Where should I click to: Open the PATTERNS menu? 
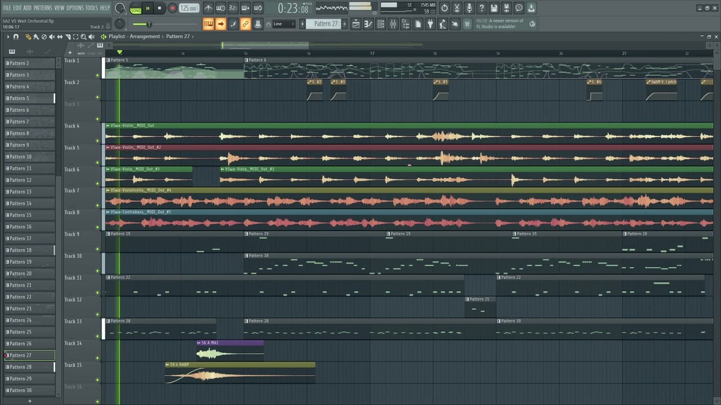(x=43, y=8)
